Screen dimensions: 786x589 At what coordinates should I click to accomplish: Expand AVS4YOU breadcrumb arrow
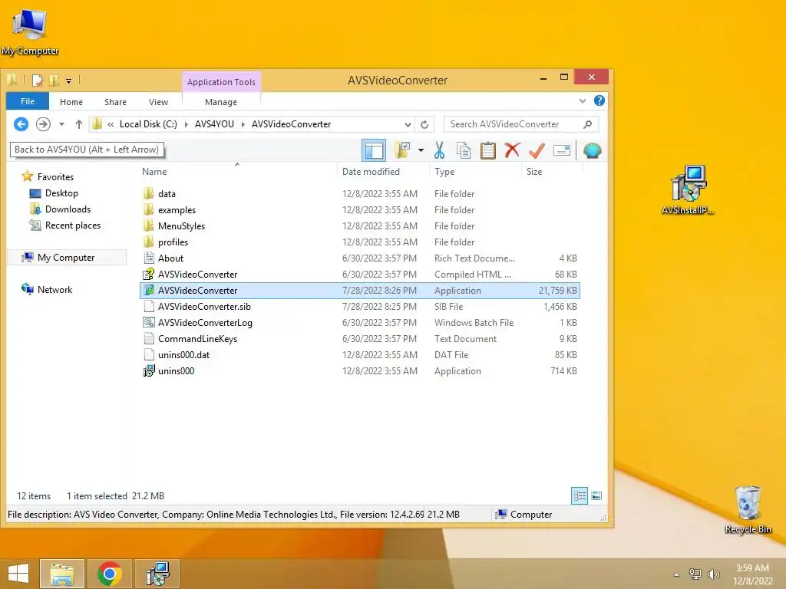(243, 124)
